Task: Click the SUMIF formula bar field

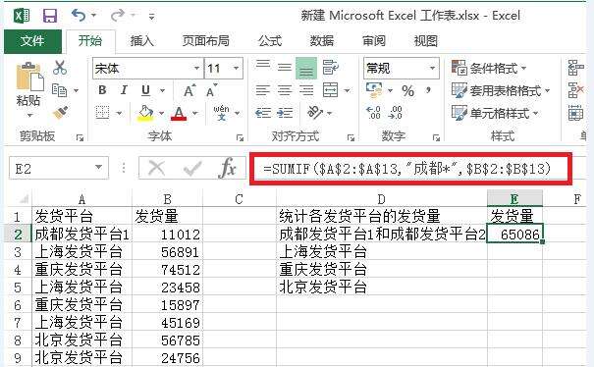Action: (410, 169)
